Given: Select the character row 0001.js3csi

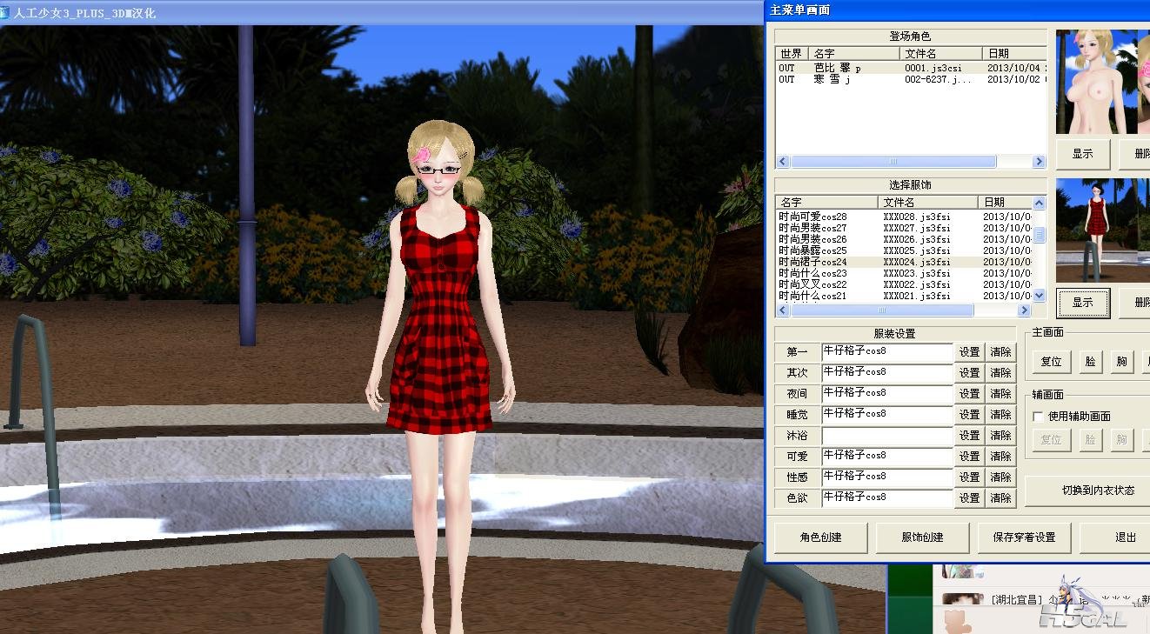Looking at the screenshot, I should (911, 68).
